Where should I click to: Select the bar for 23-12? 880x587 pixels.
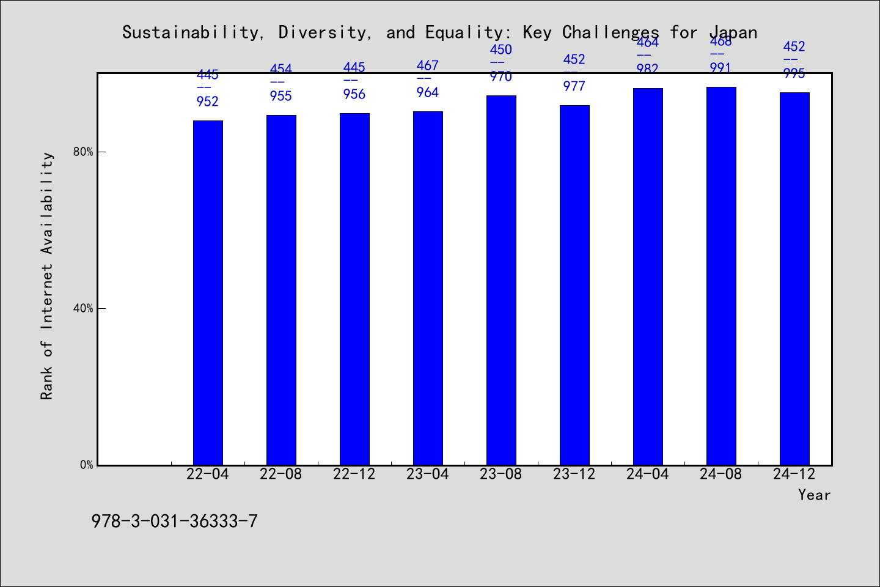coord(574,285)
